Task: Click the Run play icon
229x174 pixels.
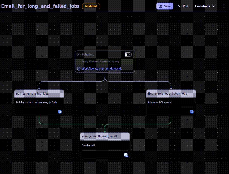Action: point(179,6)
